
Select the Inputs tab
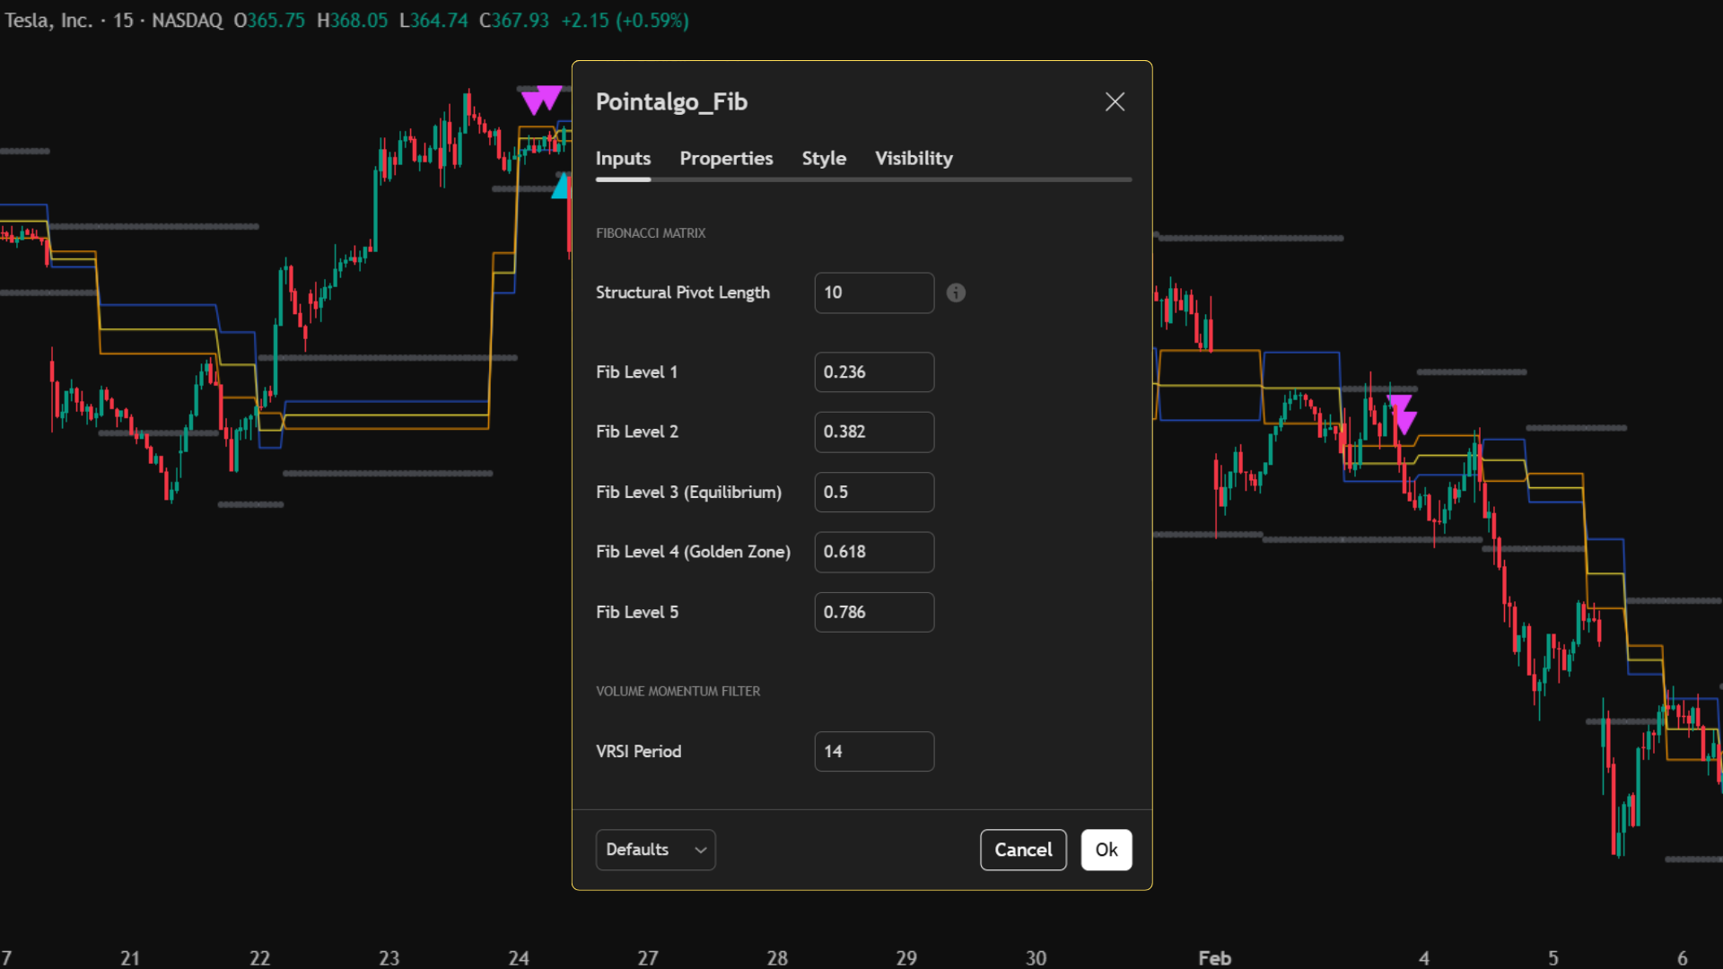pos(623,158)
